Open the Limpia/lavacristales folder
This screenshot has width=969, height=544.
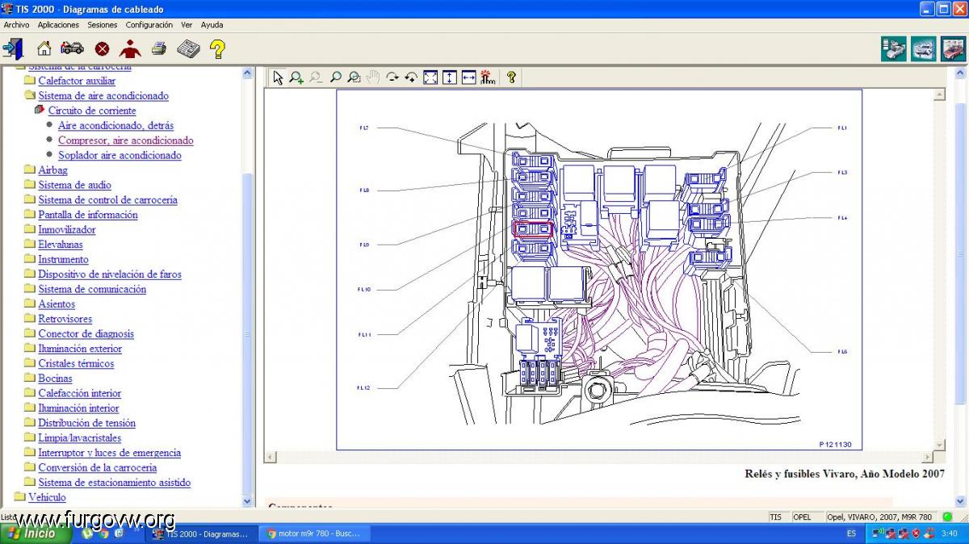coord(80,438)
